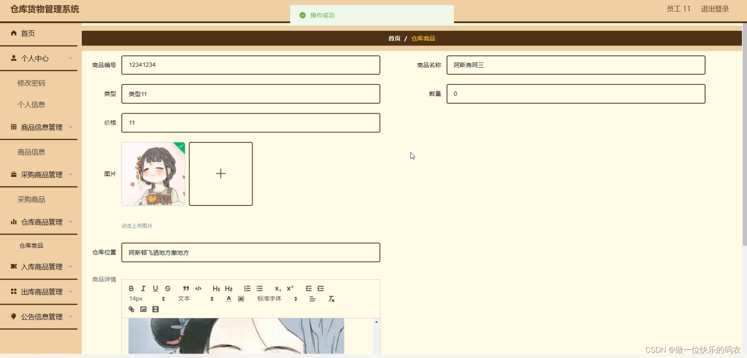Apply Heading 2 style

[x=229, y=289]
